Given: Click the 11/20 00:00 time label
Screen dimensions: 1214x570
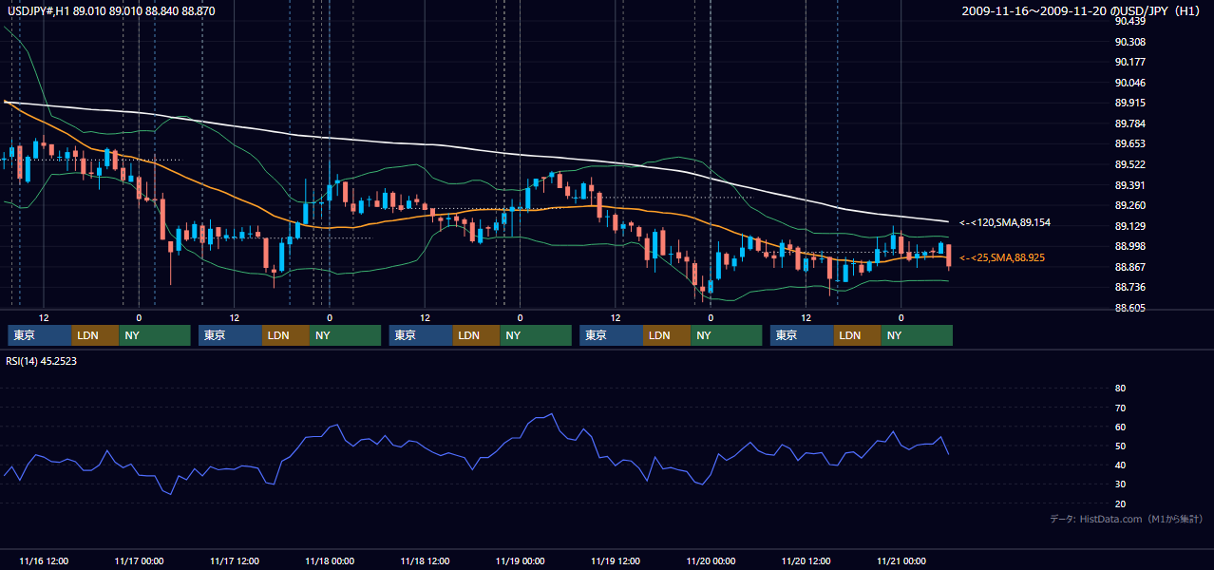Looking at the screenshot, I should coord(711,560).
